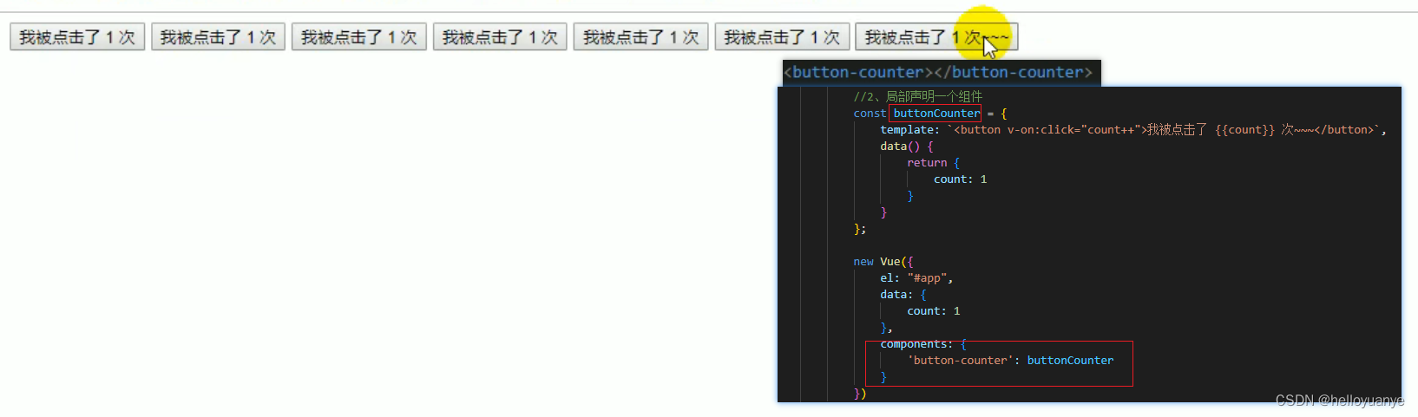The width and height of the screenshot is (1418, 417).
Task: Click the third '我被点击了 1 次' button from left
Action: (359, 37)
